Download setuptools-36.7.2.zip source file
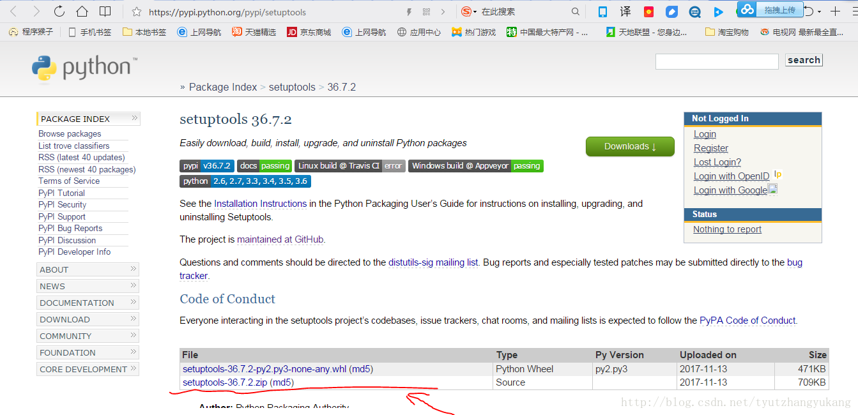This screenshot has height=415, width=858. [225, 382]
